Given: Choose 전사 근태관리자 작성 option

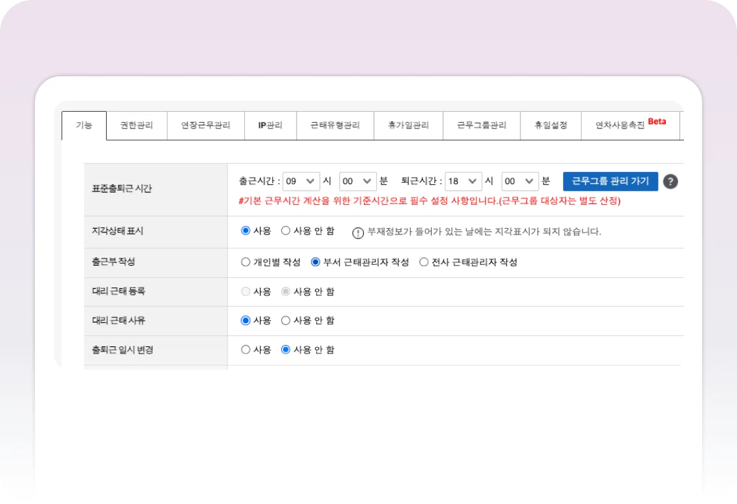Looking at the screenshot, I should 424,262.
